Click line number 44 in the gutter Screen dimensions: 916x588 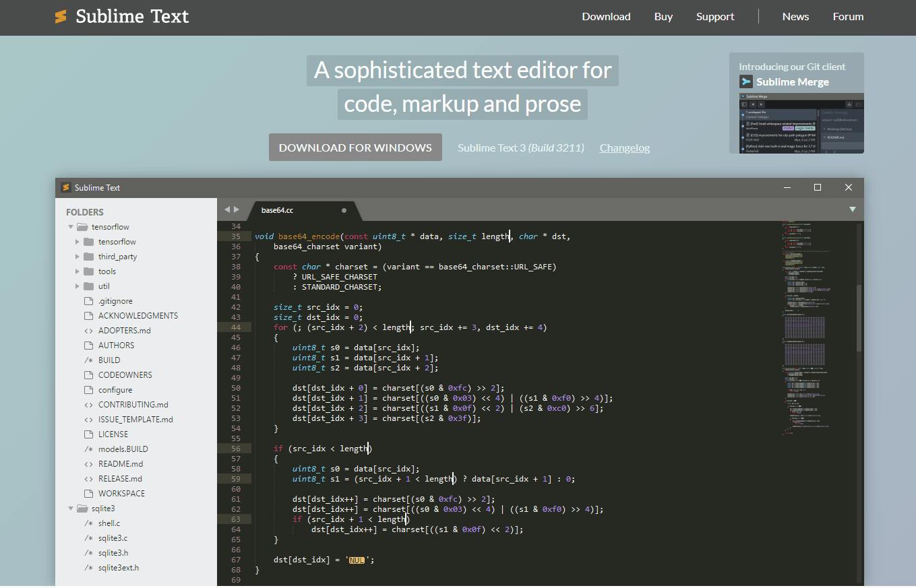tap(235, 327)
